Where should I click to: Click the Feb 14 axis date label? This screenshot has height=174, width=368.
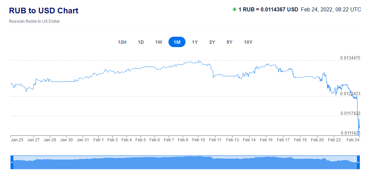tap(249, 140)
